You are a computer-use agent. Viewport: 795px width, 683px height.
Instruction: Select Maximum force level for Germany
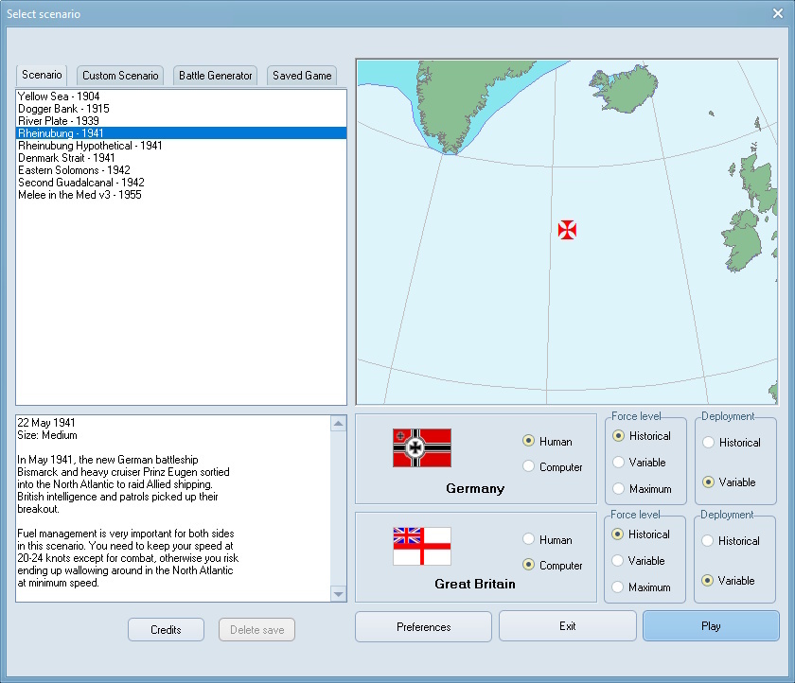619,489
